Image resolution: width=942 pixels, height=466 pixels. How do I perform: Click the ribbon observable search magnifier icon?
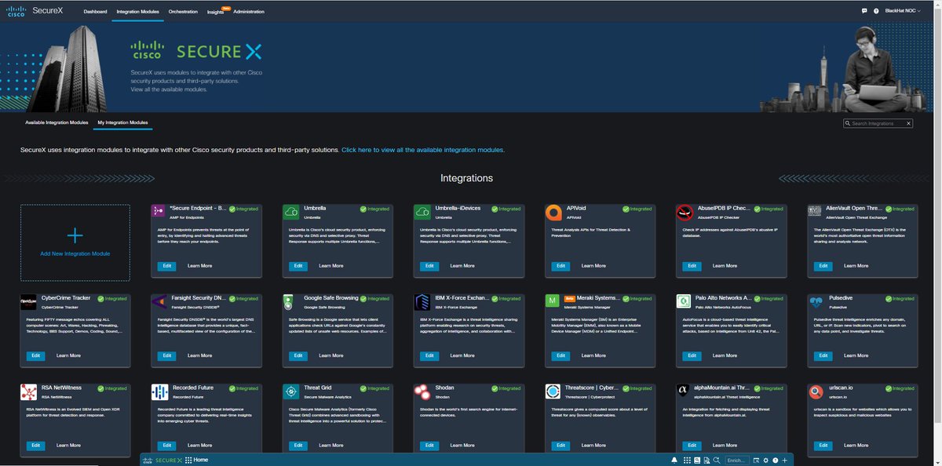pyautogui.click(x=715, y=460)
